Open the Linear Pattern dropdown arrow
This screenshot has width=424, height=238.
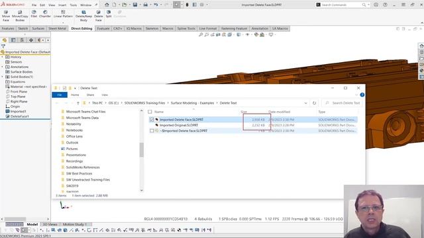[63, 22]
